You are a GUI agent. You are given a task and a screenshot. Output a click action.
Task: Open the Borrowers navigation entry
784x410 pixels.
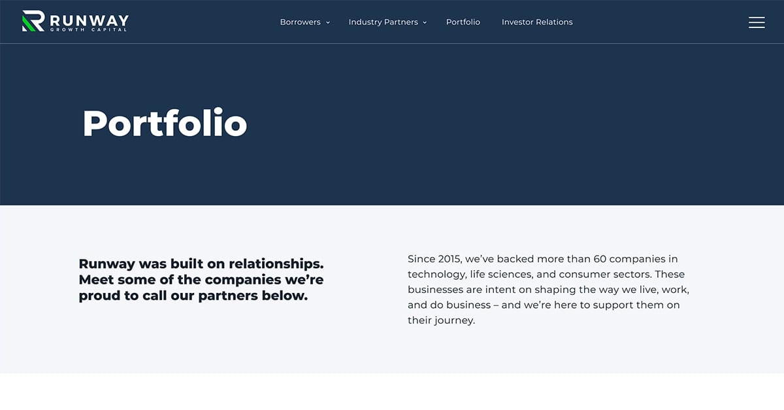click(301, 22)
